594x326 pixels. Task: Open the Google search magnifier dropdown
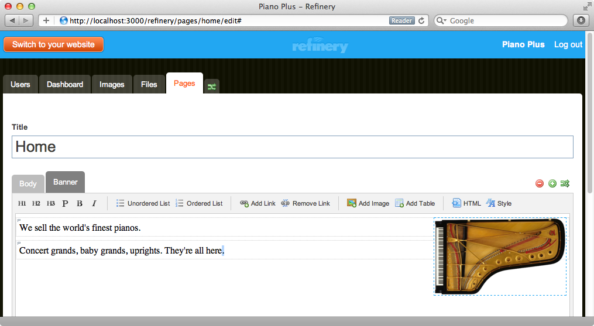(441, 21)
